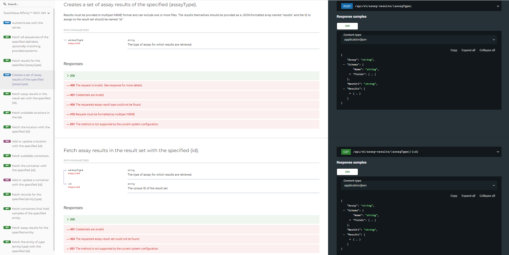Click the GET icon beside Fetch assay results for specified entity

click(x=7, y=227)
